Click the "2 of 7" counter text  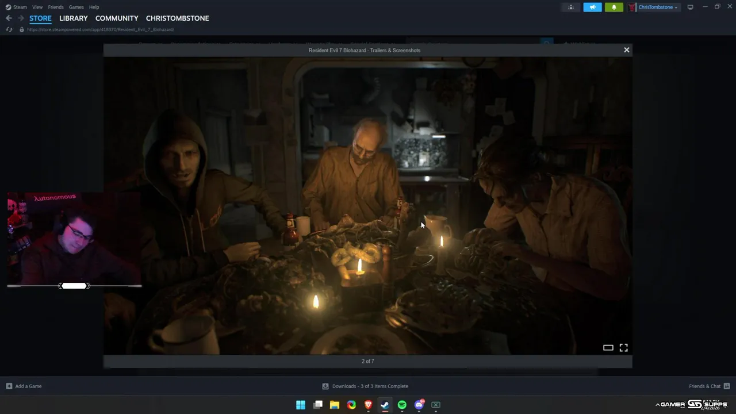tap(368, 361)
